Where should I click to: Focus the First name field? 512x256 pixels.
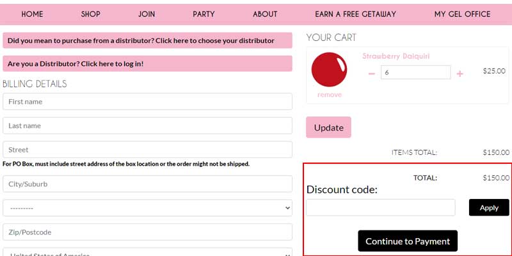coord(147,102)
